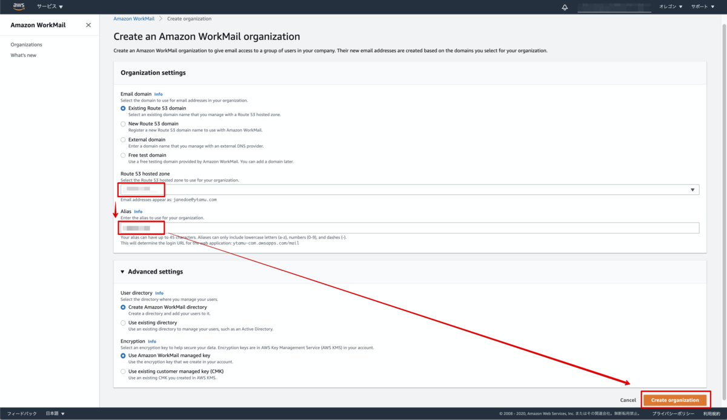The width and height of the screenshot is (727, 420).
Task: Select New Route 53 domain option
Action: [x=123, y=124]
